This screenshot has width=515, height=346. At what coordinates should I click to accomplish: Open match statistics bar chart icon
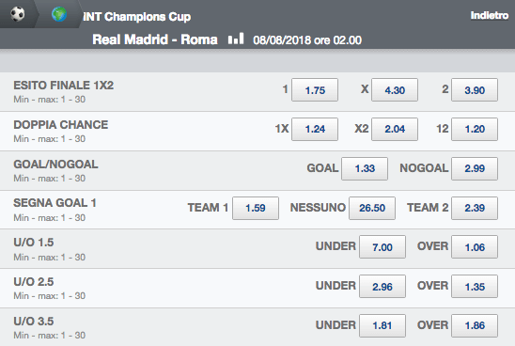(236, 39)
